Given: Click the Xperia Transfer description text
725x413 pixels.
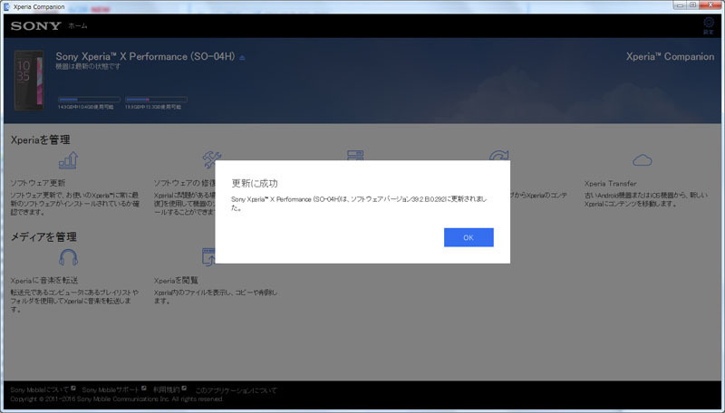Looking at the screenshot, I should coord(645,199).
